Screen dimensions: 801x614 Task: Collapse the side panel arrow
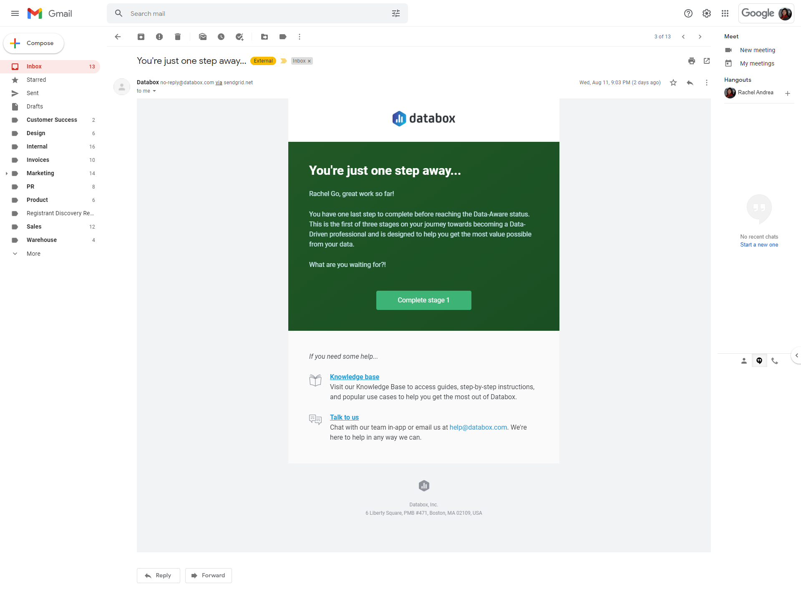click(x=796, y=355)
